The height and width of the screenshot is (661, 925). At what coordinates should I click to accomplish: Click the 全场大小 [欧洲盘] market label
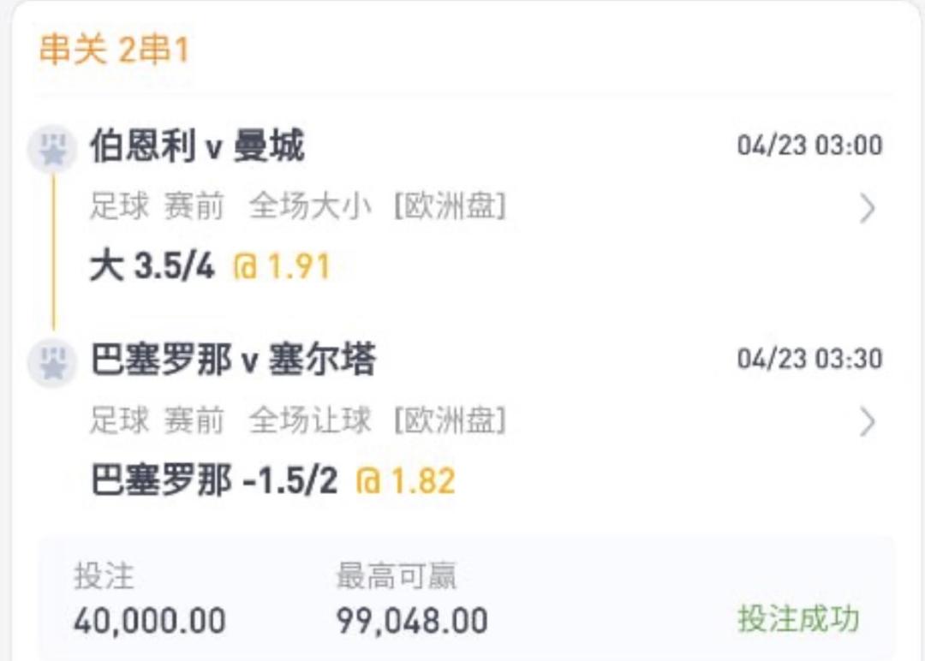[x=377, y=207]
